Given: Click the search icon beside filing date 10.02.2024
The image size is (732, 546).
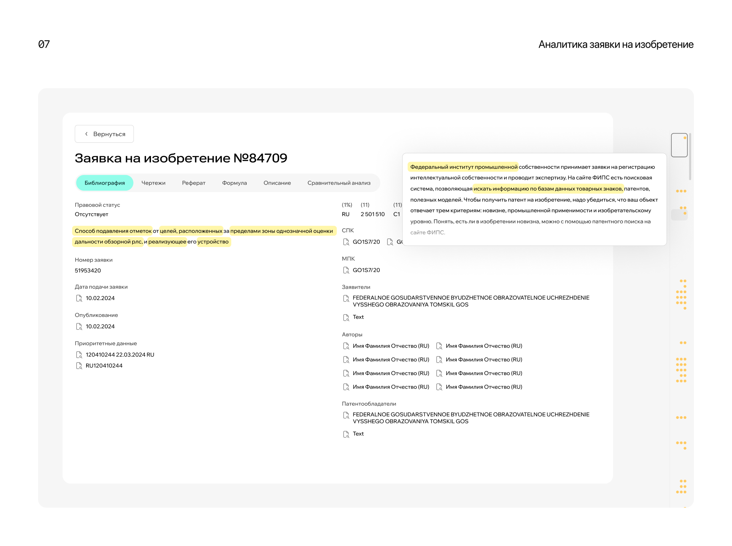Looking at the screenshot, I should (79, 298).
